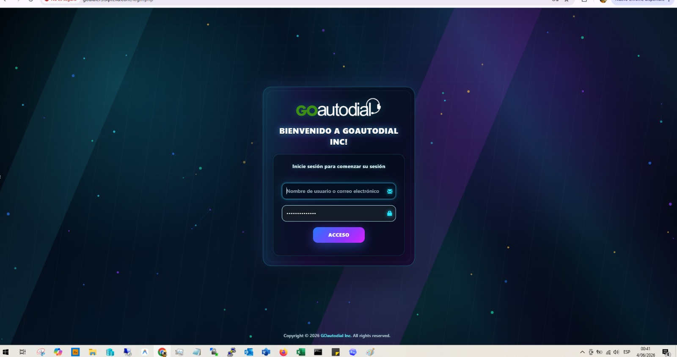Switch to the Google Chrome taskbar icon

pos(162,352)
